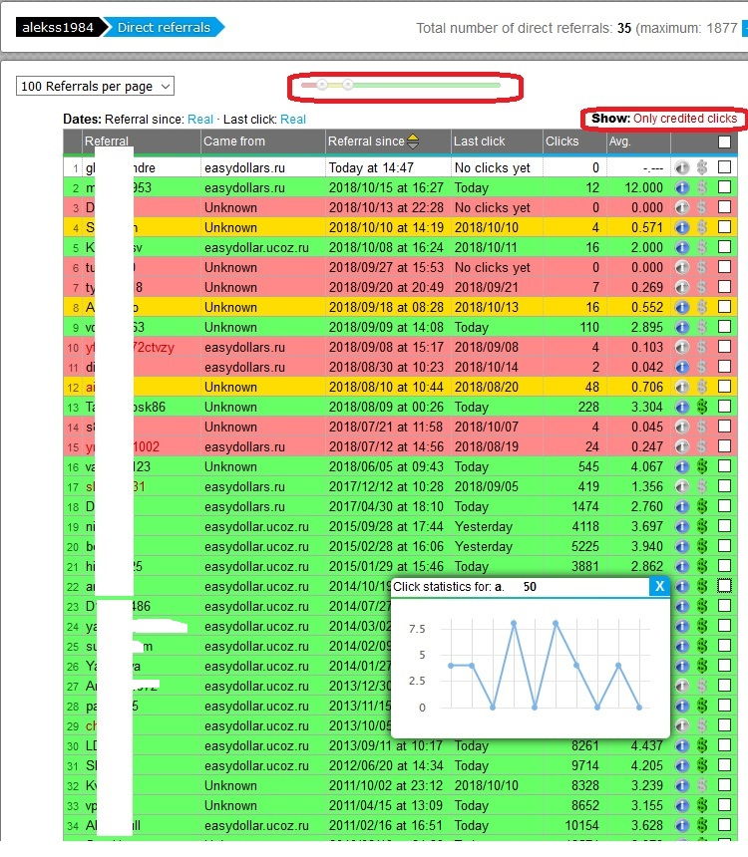Image resolution: width=748 pixels, height=857 pixels.
Task: Sort by Last click column header
Action: [x=480, y=142]
